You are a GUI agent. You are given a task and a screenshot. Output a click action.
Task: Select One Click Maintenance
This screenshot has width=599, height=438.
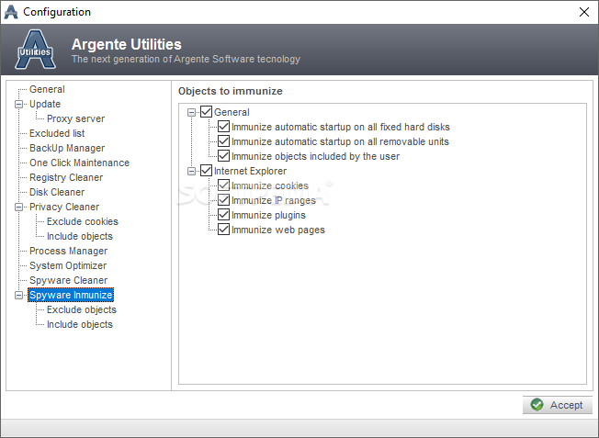[79, 163]
